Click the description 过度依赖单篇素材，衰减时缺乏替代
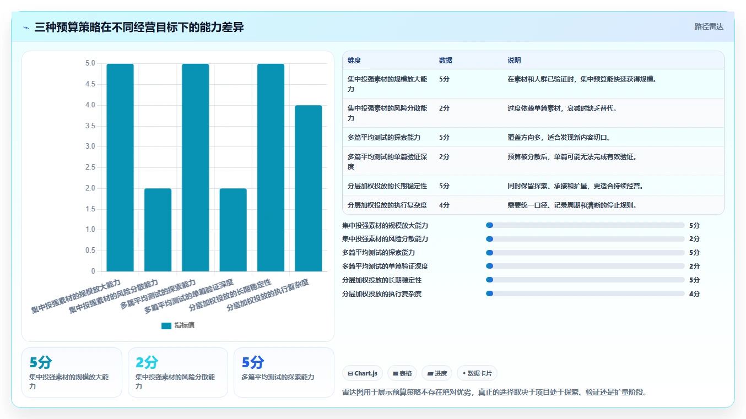 [562, 108]
